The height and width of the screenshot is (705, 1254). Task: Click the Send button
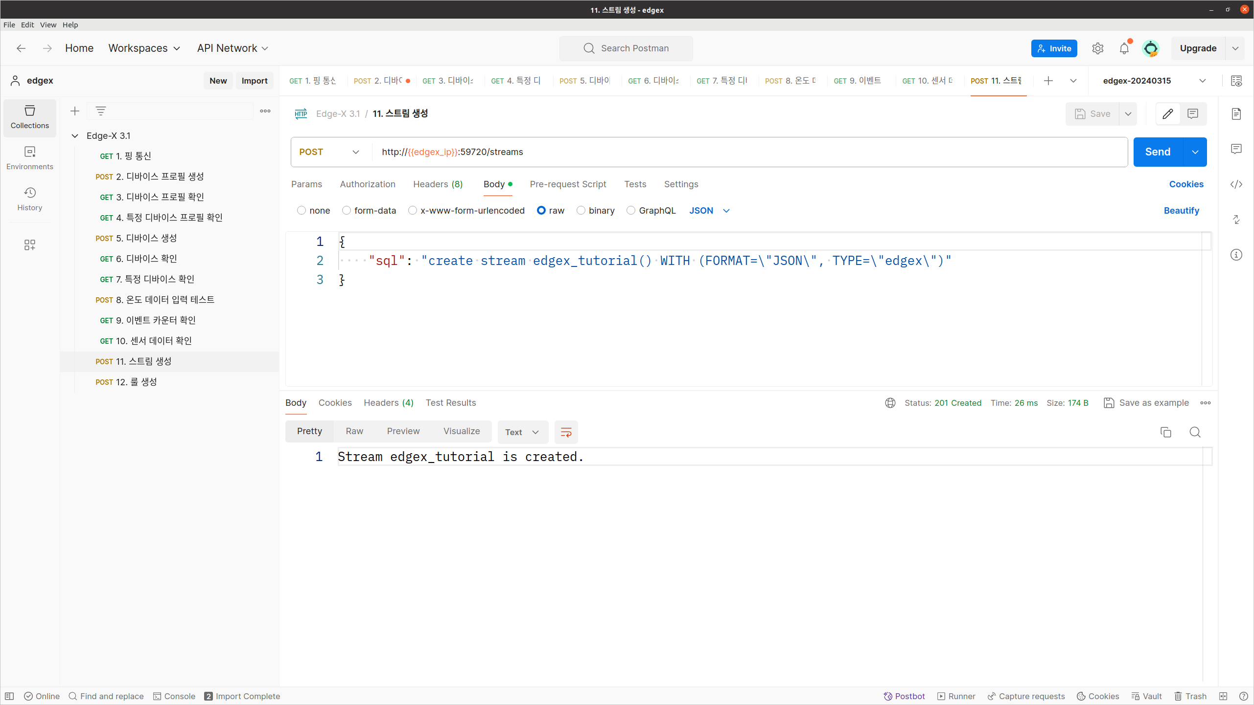[x=1158, y=152]
